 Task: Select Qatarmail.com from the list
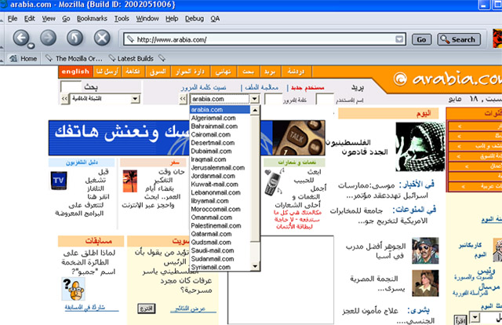(220, 234)
